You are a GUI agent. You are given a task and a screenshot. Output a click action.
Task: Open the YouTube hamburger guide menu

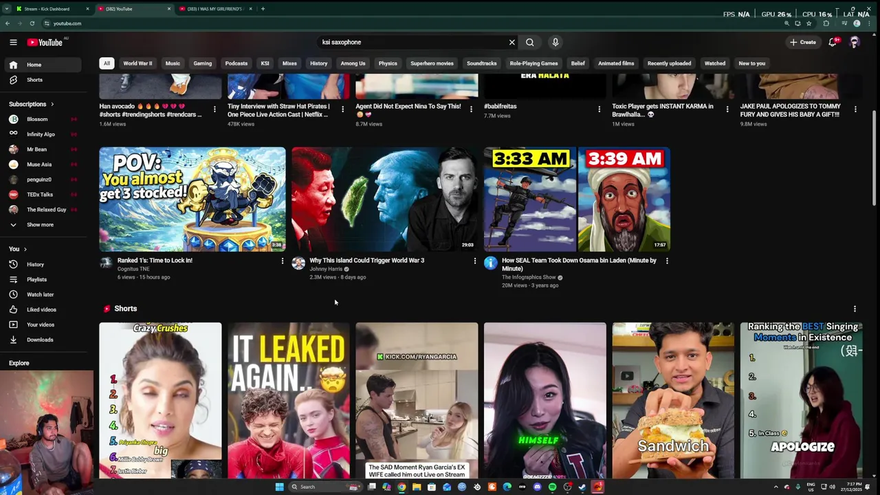(x=13, y=42)
